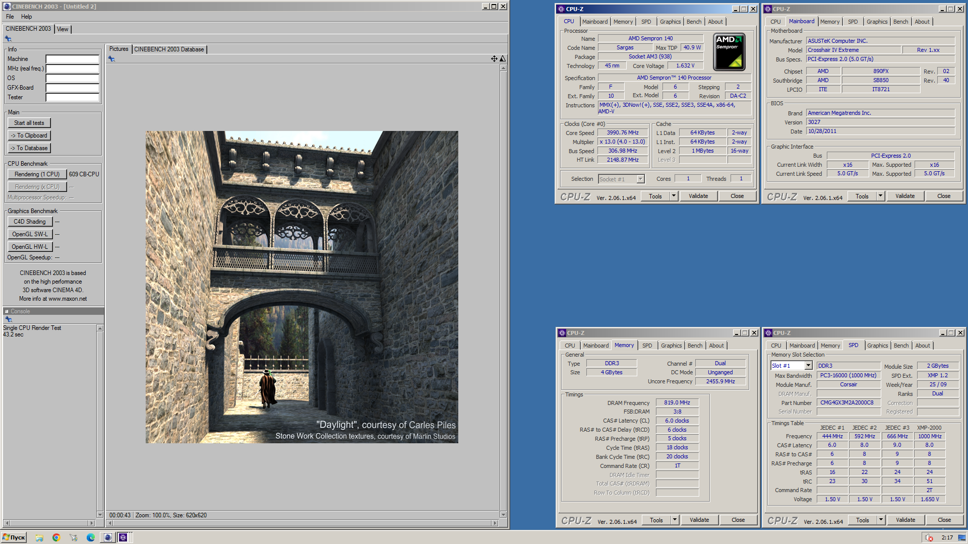Switch to the CINEBENCH 2003 Database tab
This screenshot has width=968, height=544.
pyautogui.click(x=169, y=49)
